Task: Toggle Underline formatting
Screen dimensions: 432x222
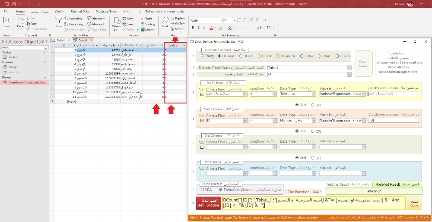Action: coord(203,28)
